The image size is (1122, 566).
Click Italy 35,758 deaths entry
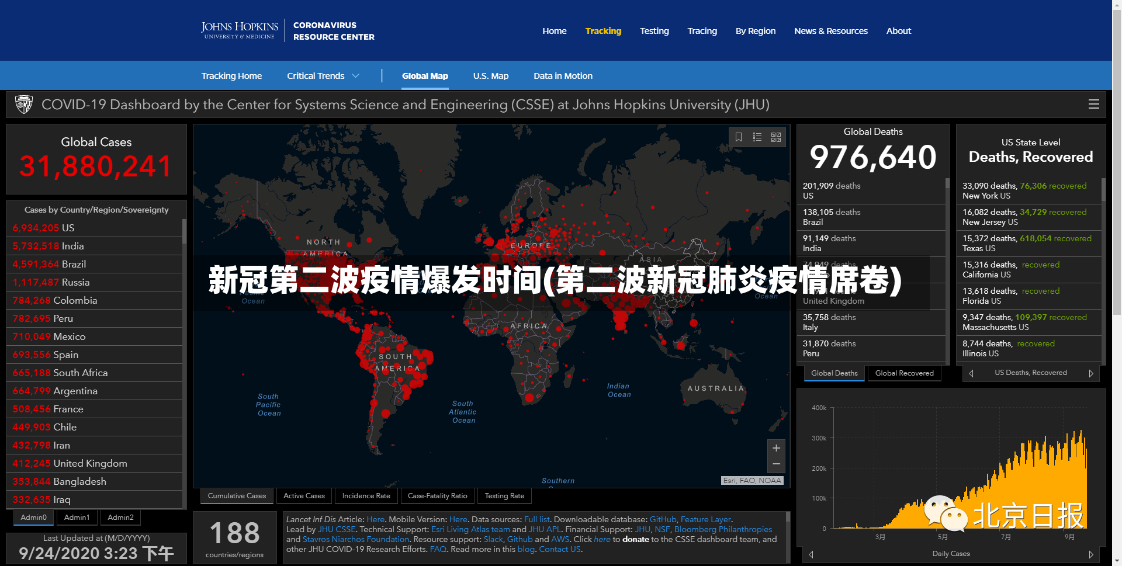[x=871, y=322]
